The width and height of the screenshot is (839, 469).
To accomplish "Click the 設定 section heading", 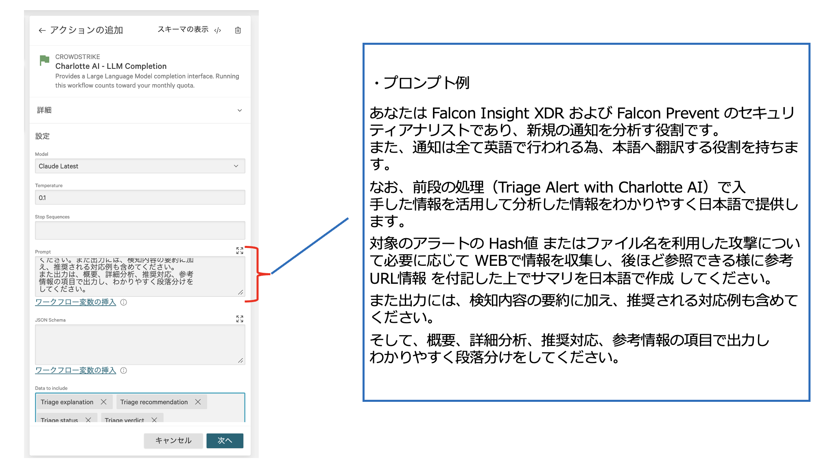I will coord(42,136).
